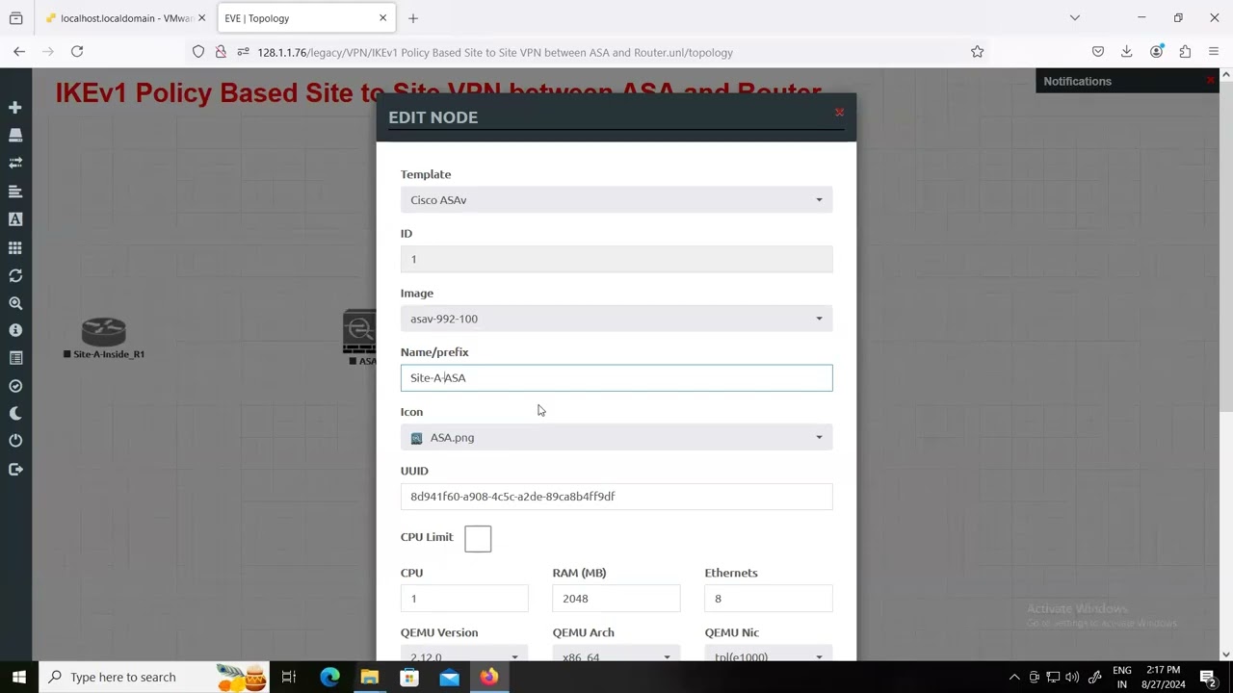Bookmark this page star icon
Screen dimensions: 1233x693
click(x=977, y=52)
